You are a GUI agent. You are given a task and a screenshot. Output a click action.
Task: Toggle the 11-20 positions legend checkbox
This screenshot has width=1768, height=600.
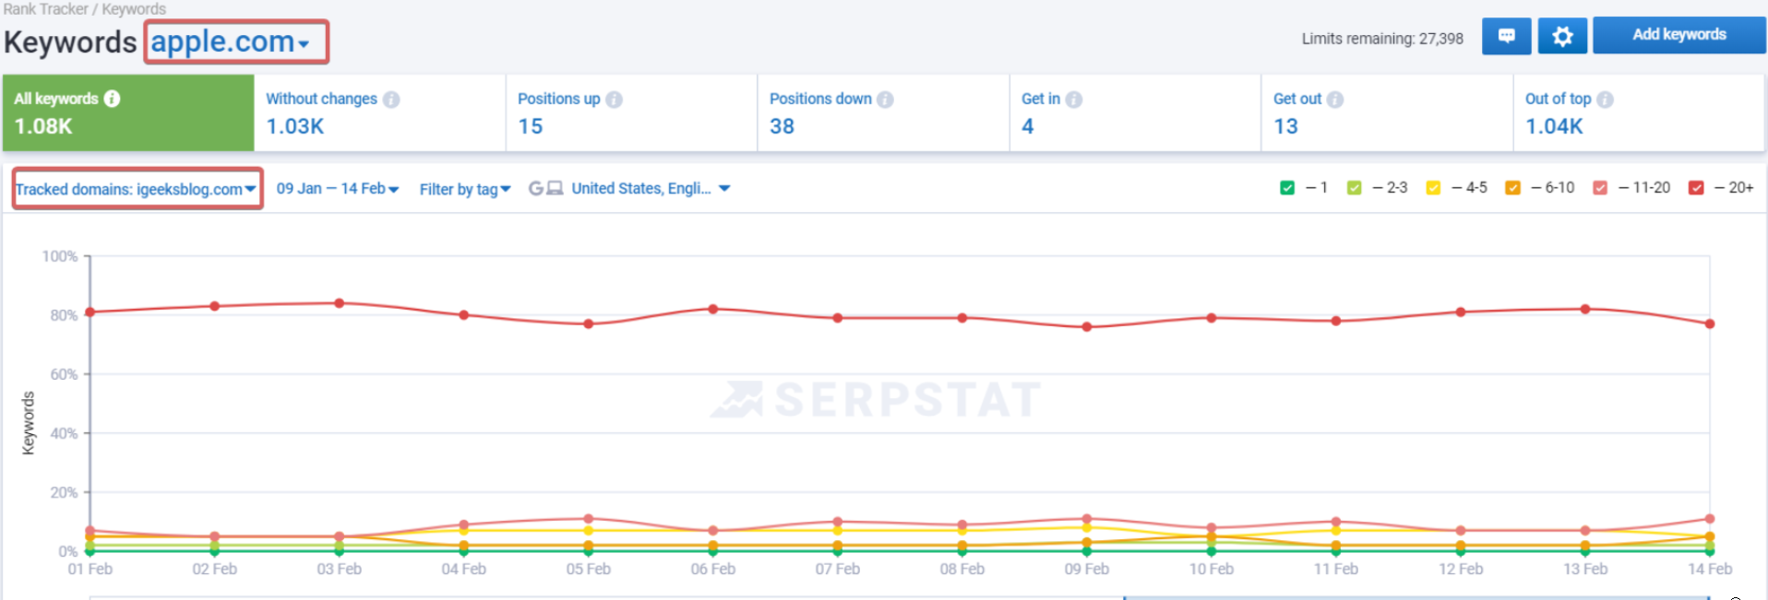(1600, 188)
